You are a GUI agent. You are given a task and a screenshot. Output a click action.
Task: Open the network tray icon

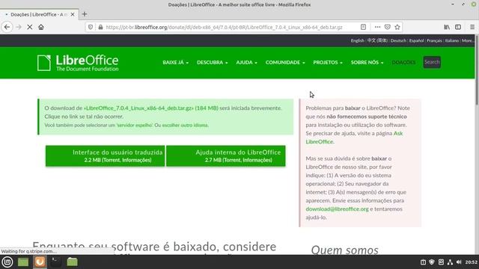[x=450, y=262]
